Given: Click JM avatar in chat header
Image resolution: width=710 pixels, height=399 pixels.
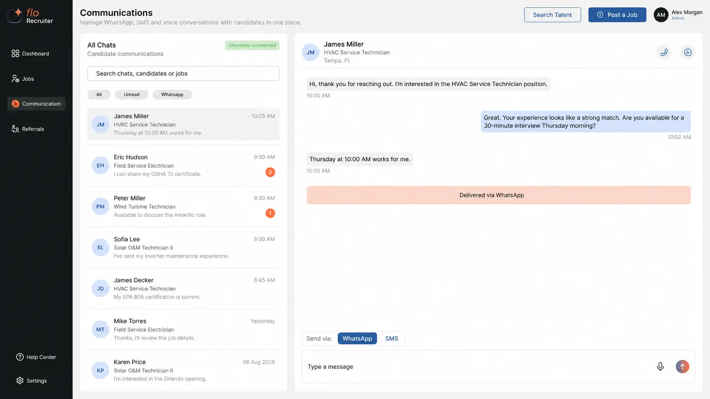Looking at the screenshot, I should (x=310, y=52).
